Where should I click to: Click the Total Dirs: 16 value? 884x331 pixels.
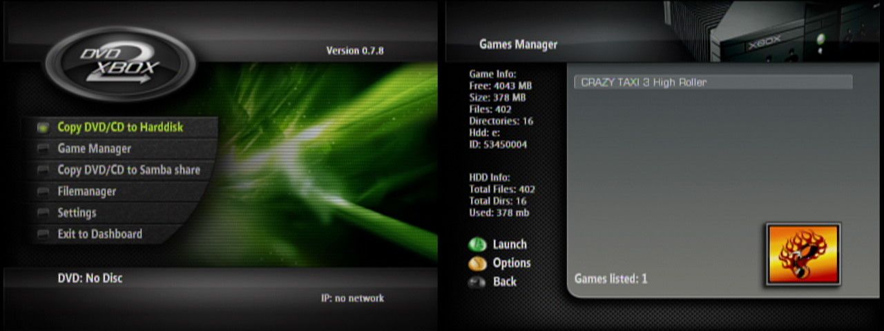[497, 201]
